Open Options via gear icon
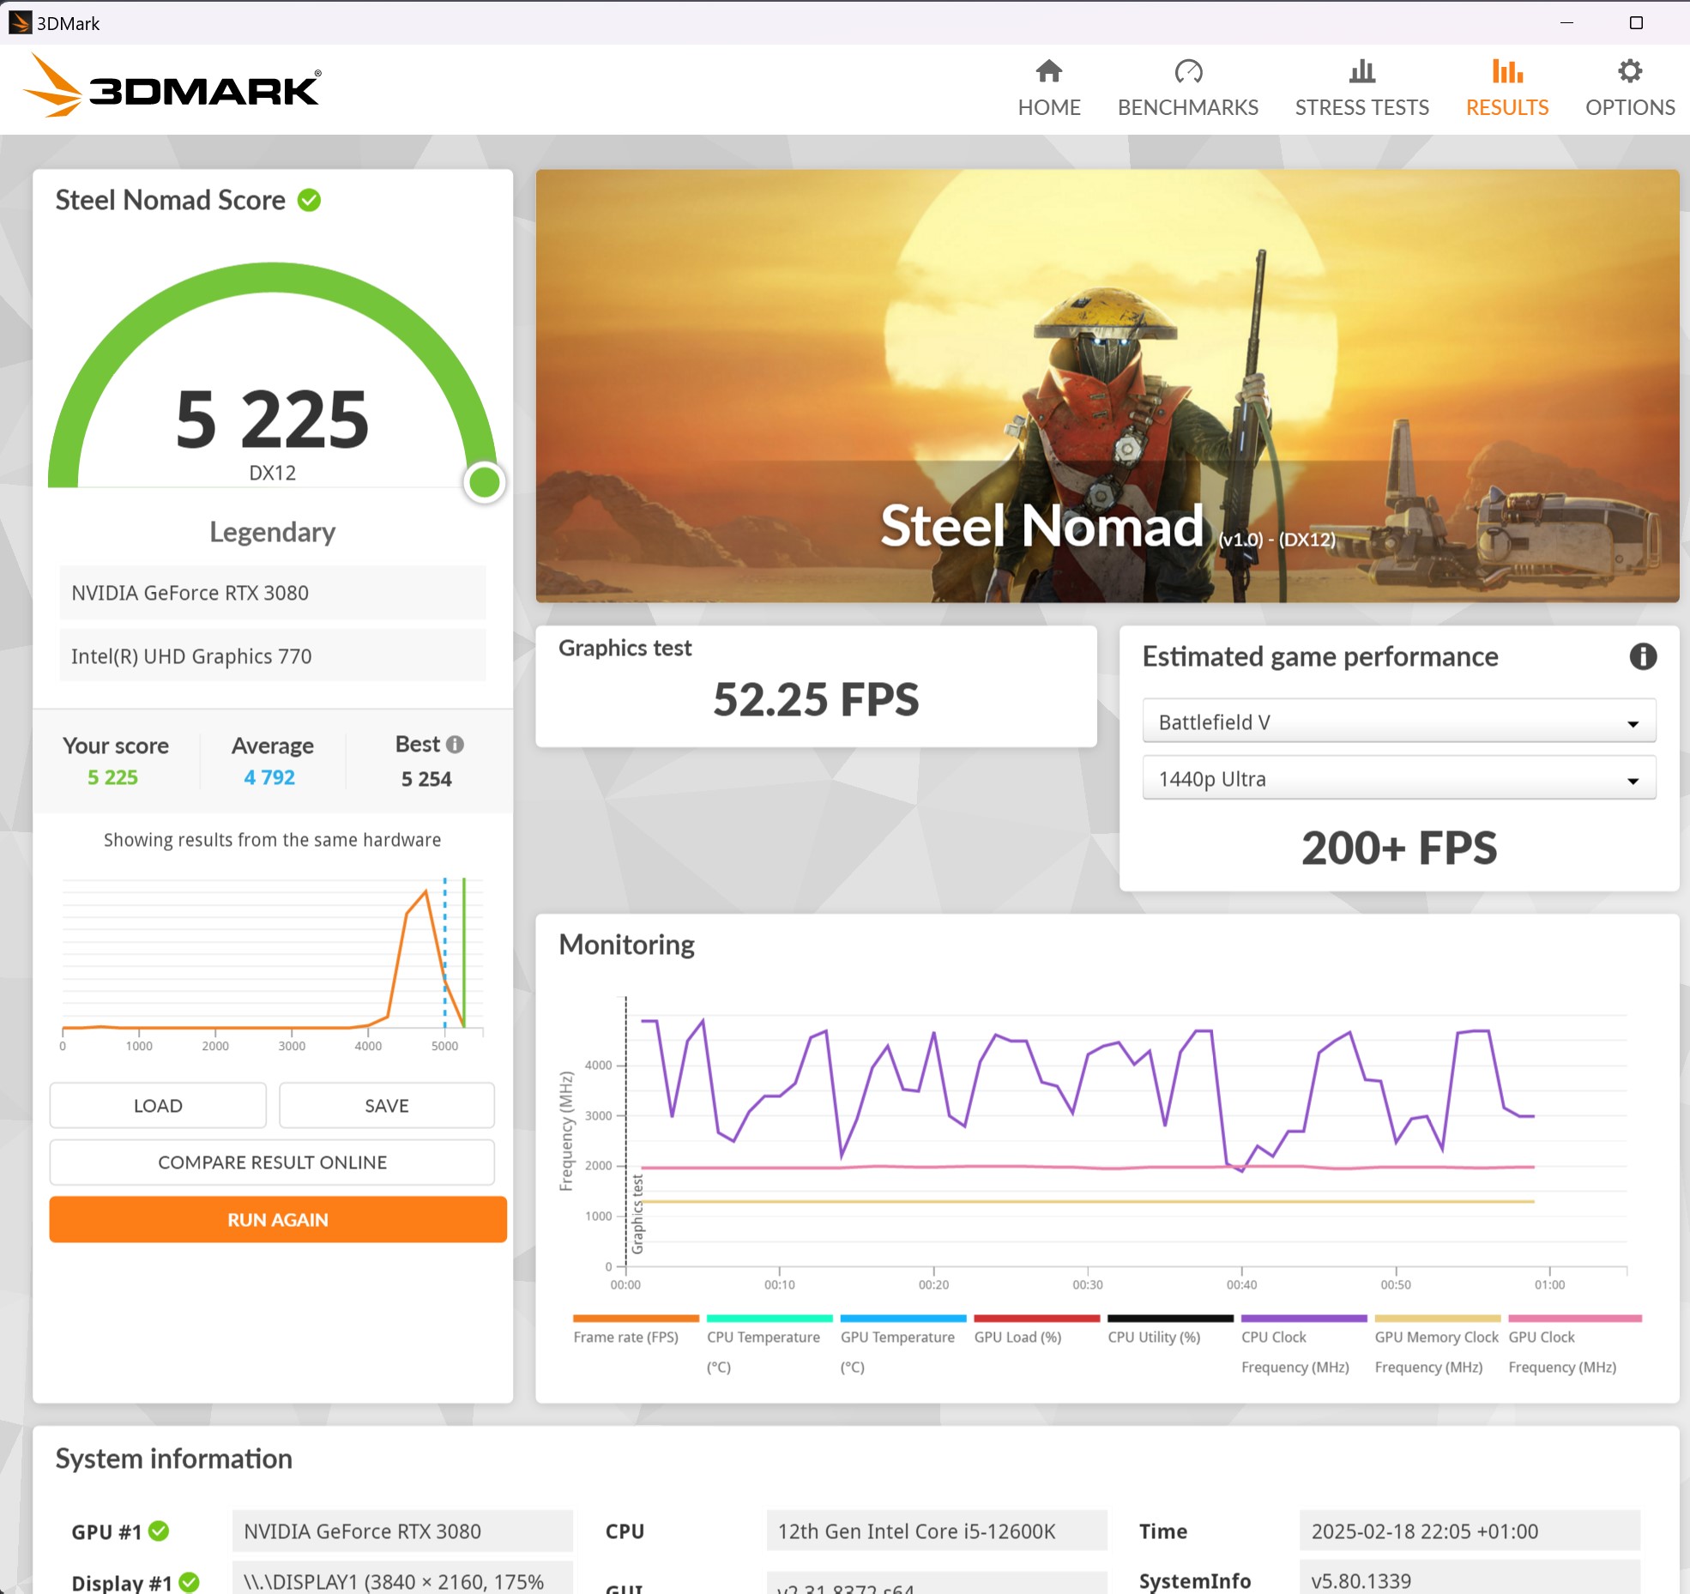Image resolution: width=1690 pixels, height=1594 pixels. coord(1629,71)
